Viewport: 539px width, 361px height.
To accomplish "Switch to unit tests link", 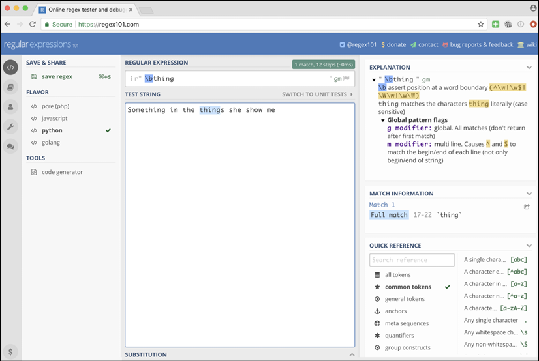I will tap(316, 94).
